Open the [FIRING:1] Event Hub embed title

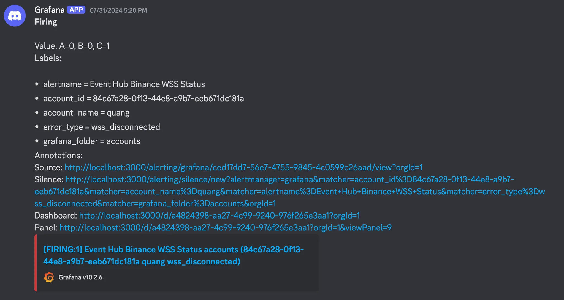[173, 255]
